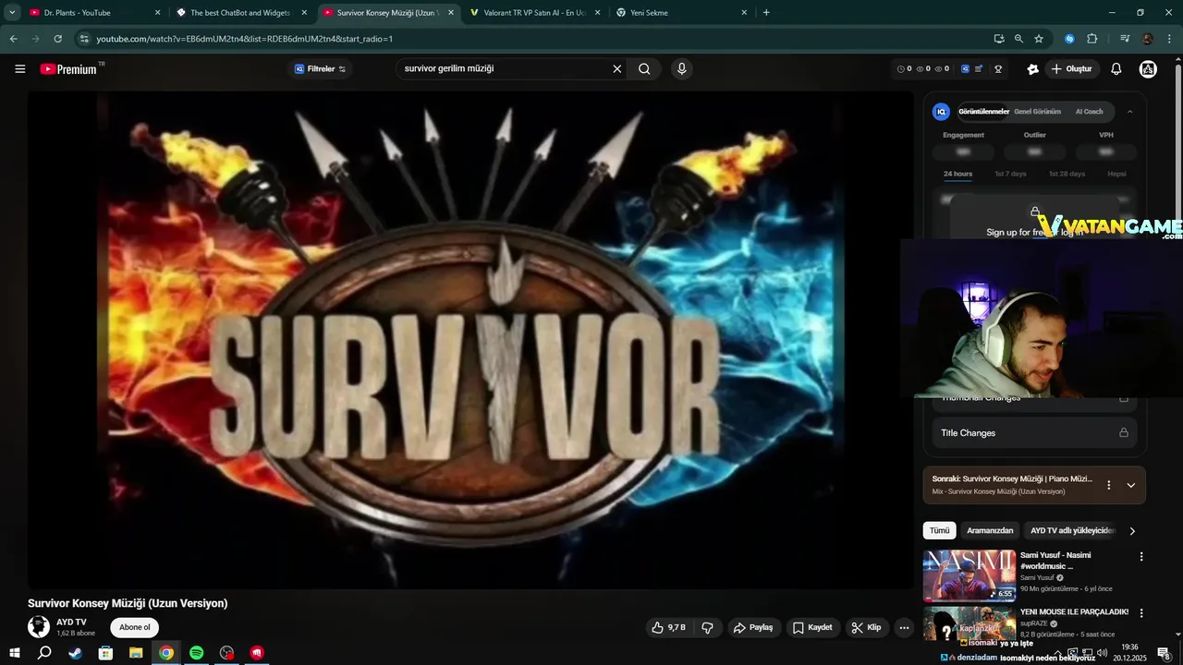Create a clip with the Klip button
Screen dimensions: 1183x665
tap(866, 627)
